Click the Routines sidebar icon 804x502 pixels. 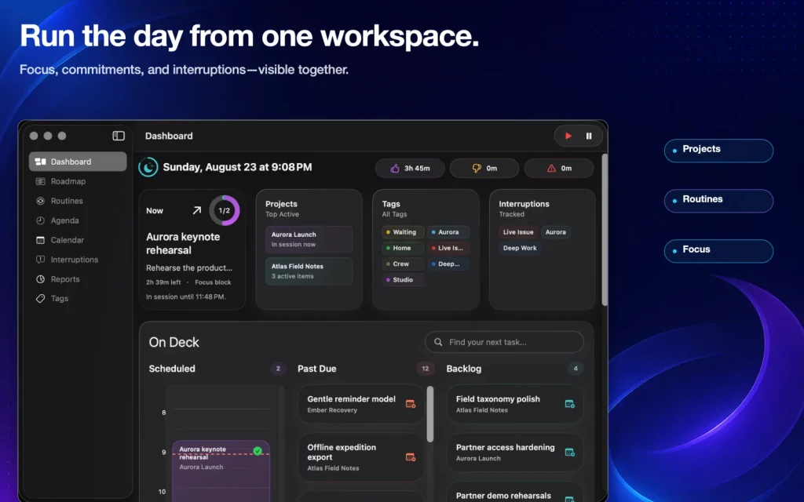(41, 201)
